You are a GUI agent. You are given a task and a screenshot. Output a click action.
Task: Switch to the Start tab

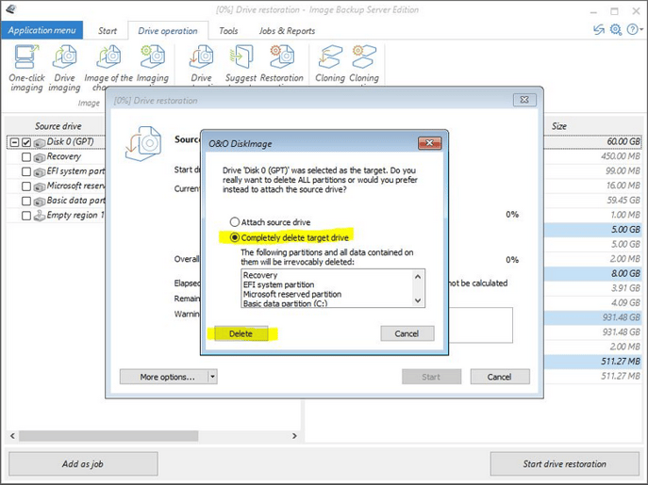point(108,30)
